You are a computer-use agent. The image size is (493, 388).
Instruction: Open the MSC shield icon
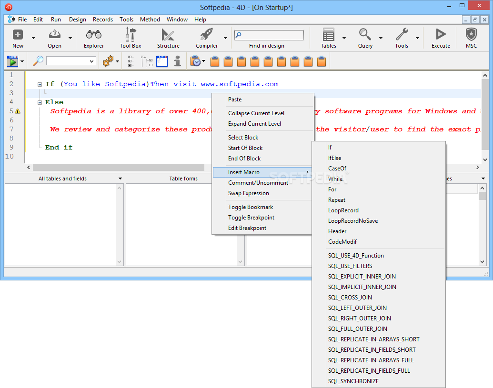click(471, 35)
